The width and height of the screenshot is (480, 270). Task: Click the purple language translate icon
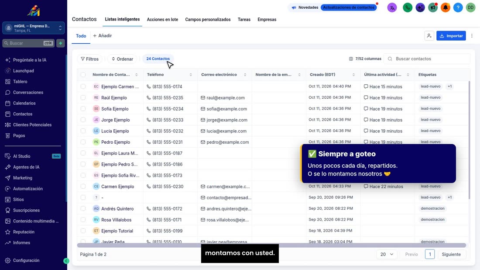pyautogui.click(x=392, y=7)
